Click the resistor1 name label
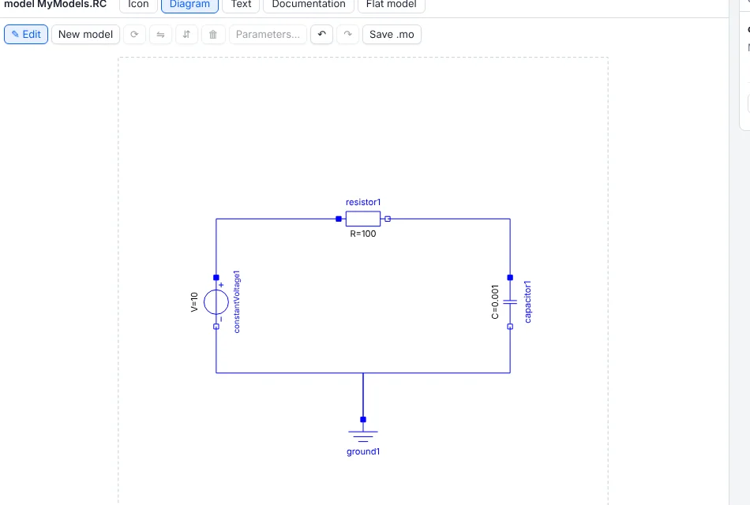This screenshot has height=505, width=750. pos(363,202)
